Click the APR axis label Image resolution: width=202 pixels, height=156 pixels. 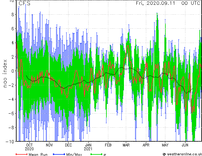tap(146, 145)
